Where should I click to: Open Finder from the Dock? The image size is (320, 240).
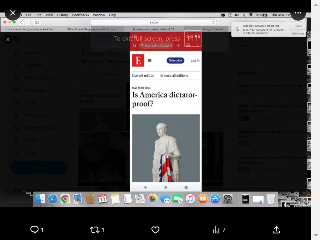[40, 199]
